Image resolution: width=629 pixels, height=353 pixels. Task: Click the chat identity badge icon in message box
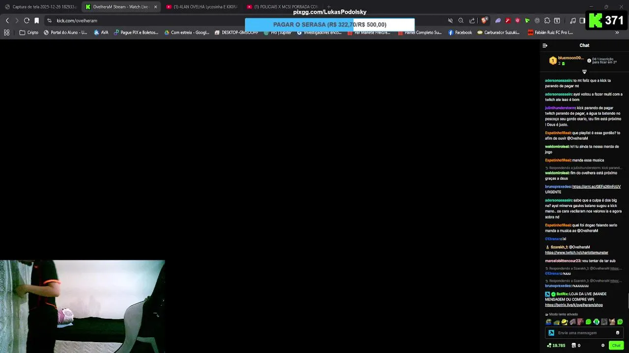[551, 333]
